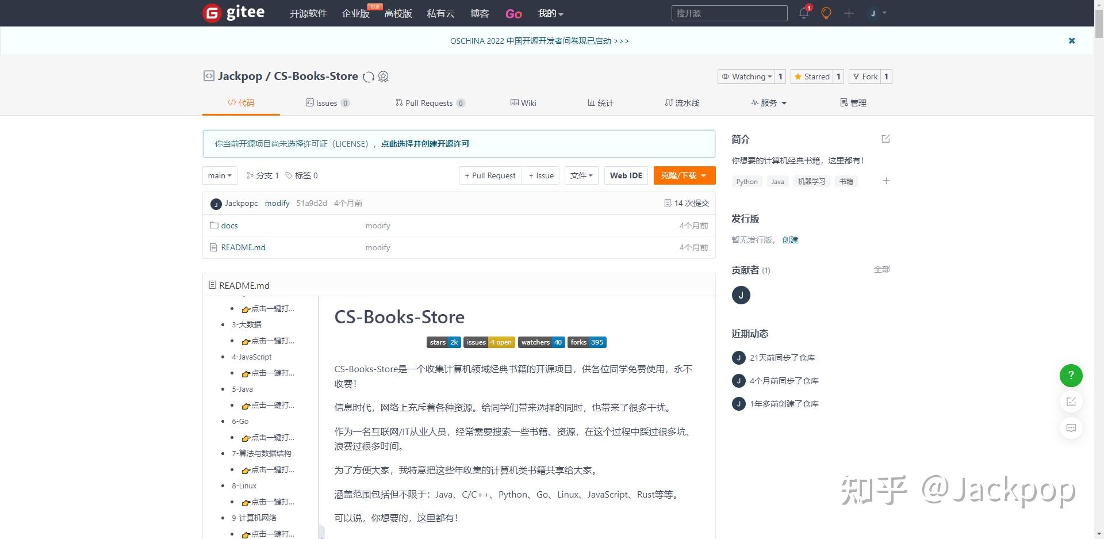Open the 管理 tab
The width and height of the screenshot is (1104, 539).
[853, 103]
